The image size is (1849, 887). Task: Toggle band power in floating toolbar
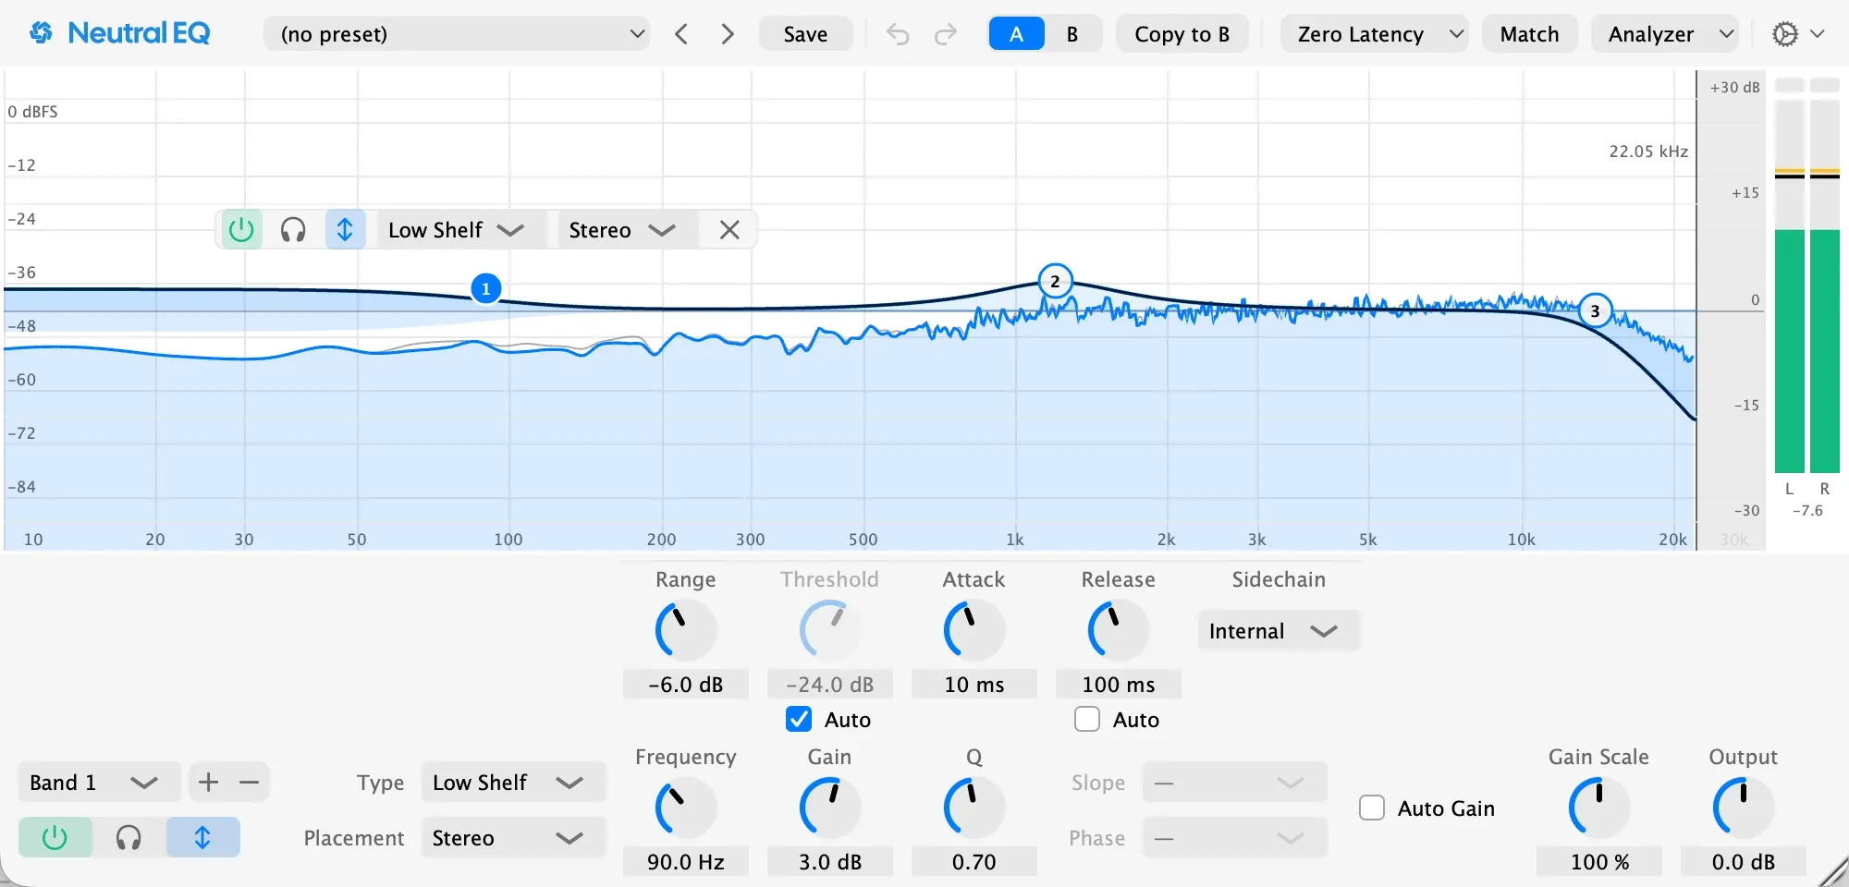(x=241, y=230)
